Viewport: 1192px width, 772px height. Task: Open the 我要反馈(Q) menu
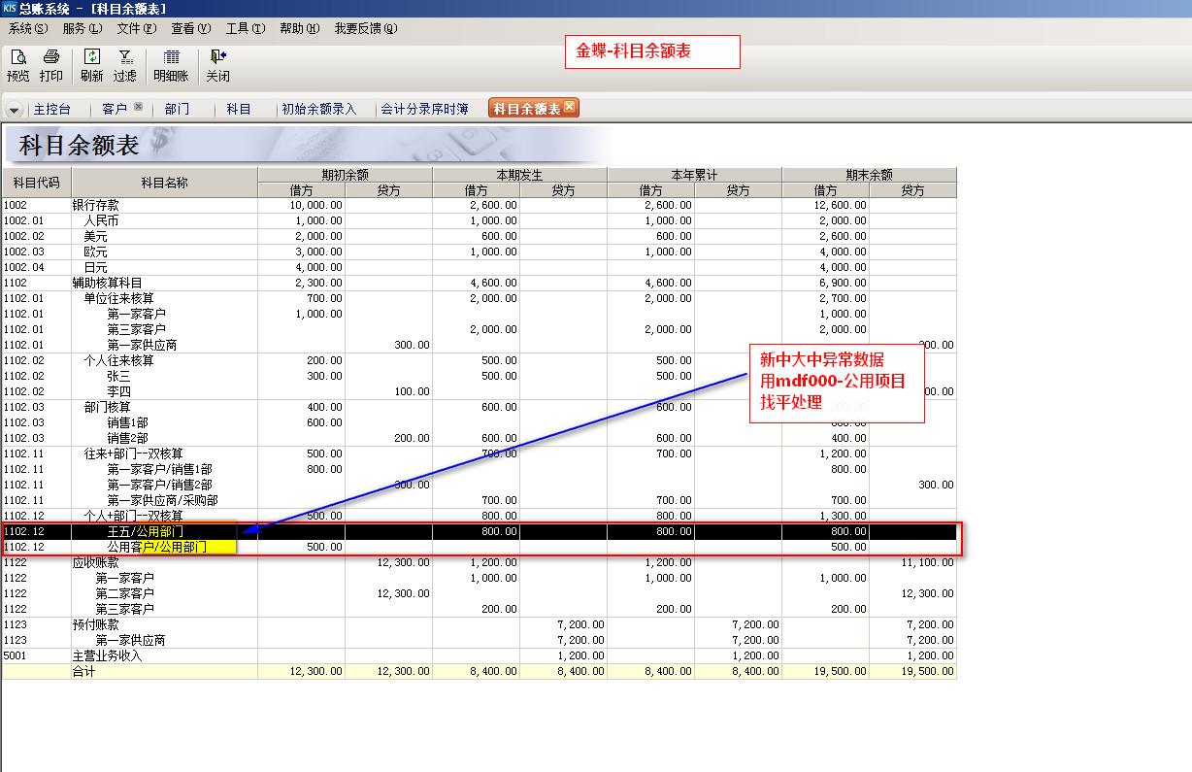point(365,29)
